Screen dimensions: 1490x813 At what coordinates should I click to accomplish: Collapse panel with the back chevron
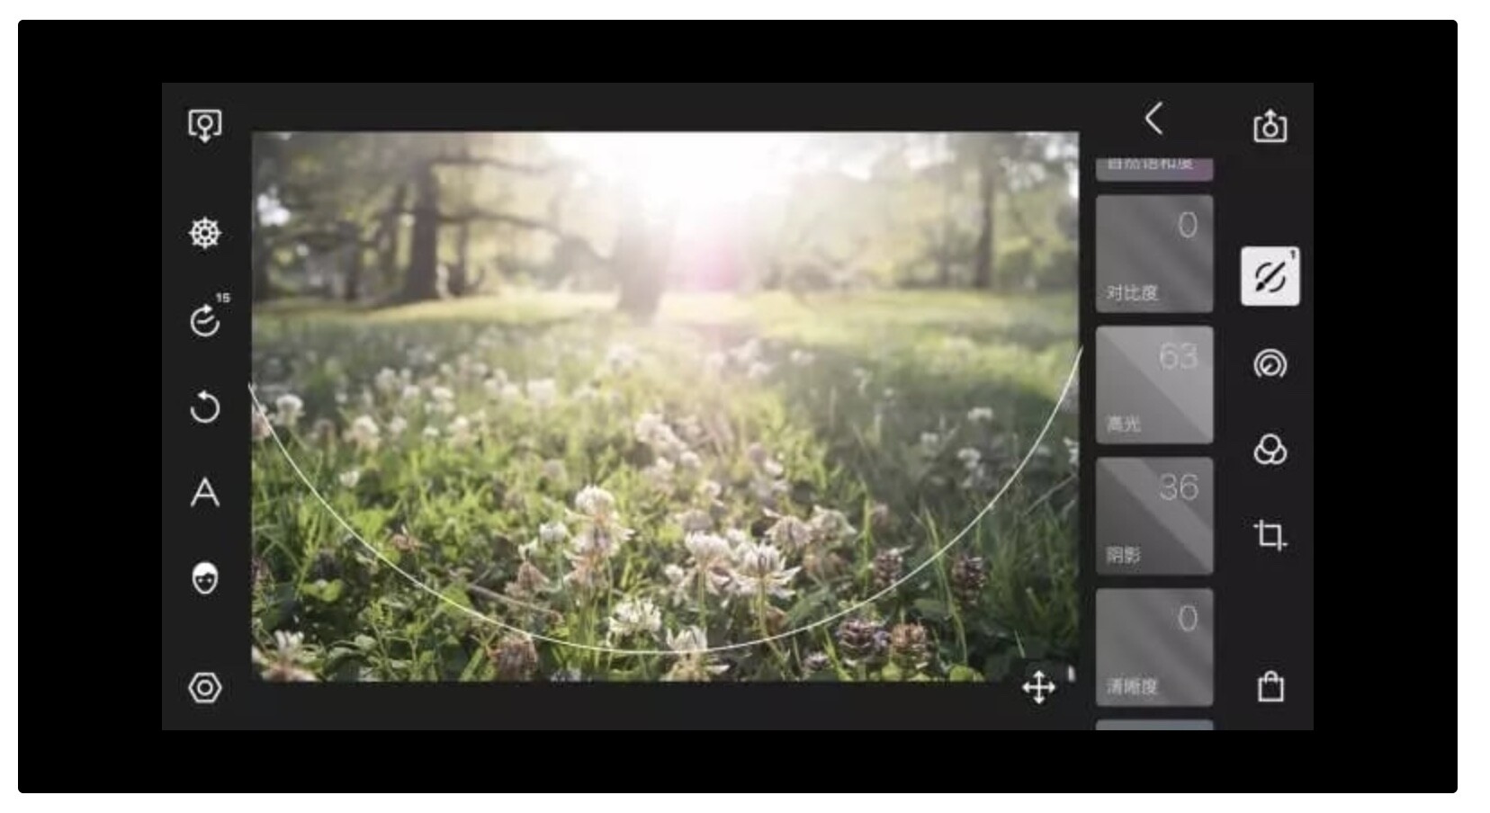pos(1153,119)
